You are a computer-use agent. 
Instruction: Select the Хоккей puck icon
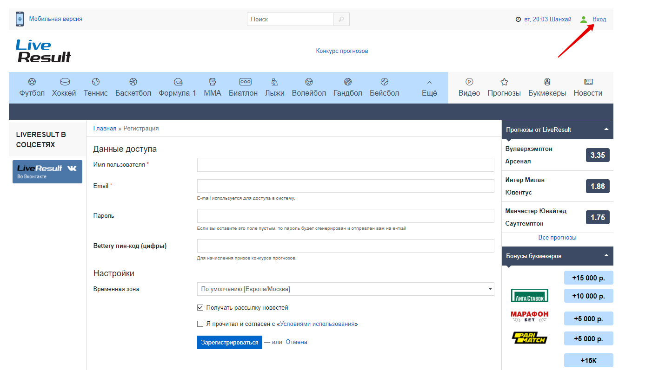coord(64,82)
